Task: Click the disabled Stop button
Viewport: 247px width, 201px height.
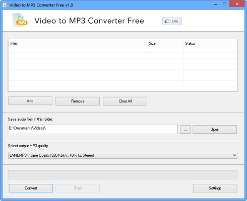Action: [x=78, y=188]
